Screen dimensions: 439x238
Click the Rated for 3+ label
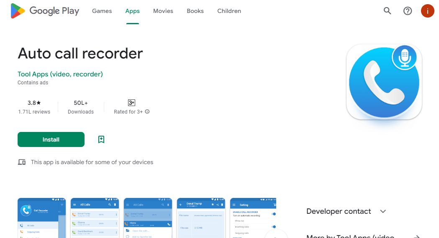tap(128, 112)
